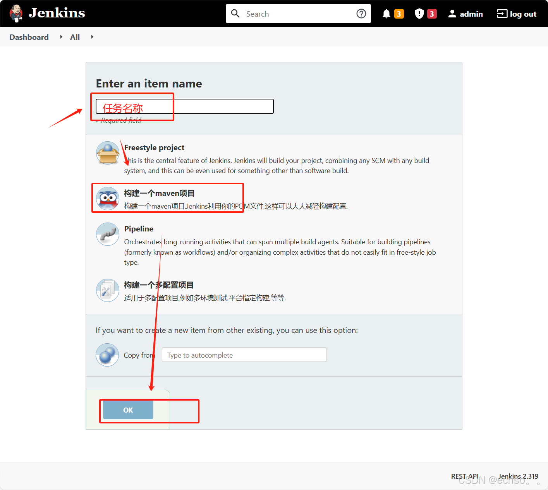Click the red security warning count badge
This screenshot has width=548, height=490.
pyautogui.click(x=432, y=14)
